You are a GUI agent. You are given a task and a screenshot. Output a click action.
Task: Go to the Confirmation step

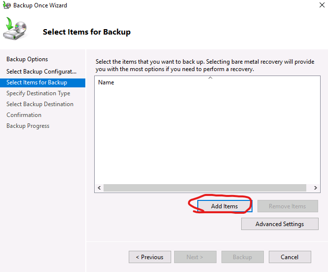[24, 115]
